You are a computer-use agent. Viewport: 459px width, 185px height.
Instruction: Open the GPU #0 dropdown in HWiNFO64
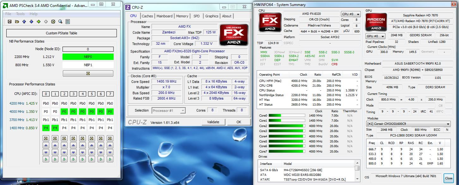point(376,36)
